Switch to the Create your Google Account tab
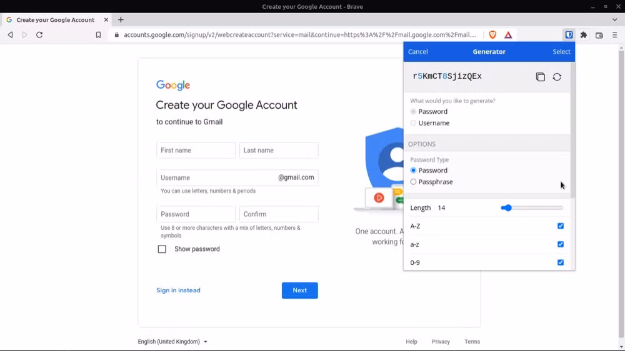625x351 pixels. click(56, 20)
